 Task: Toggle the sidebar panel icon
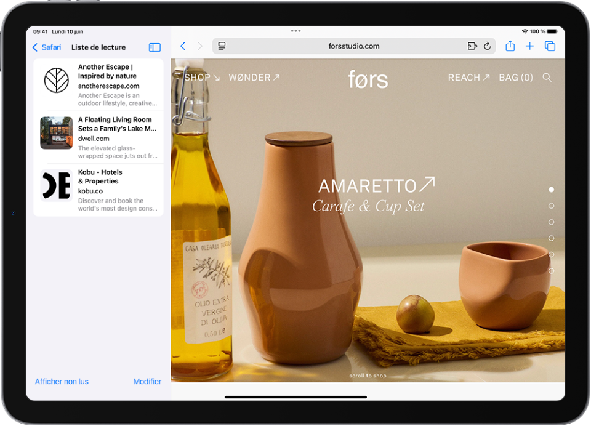pyautogui.click(x=155, y=47)
